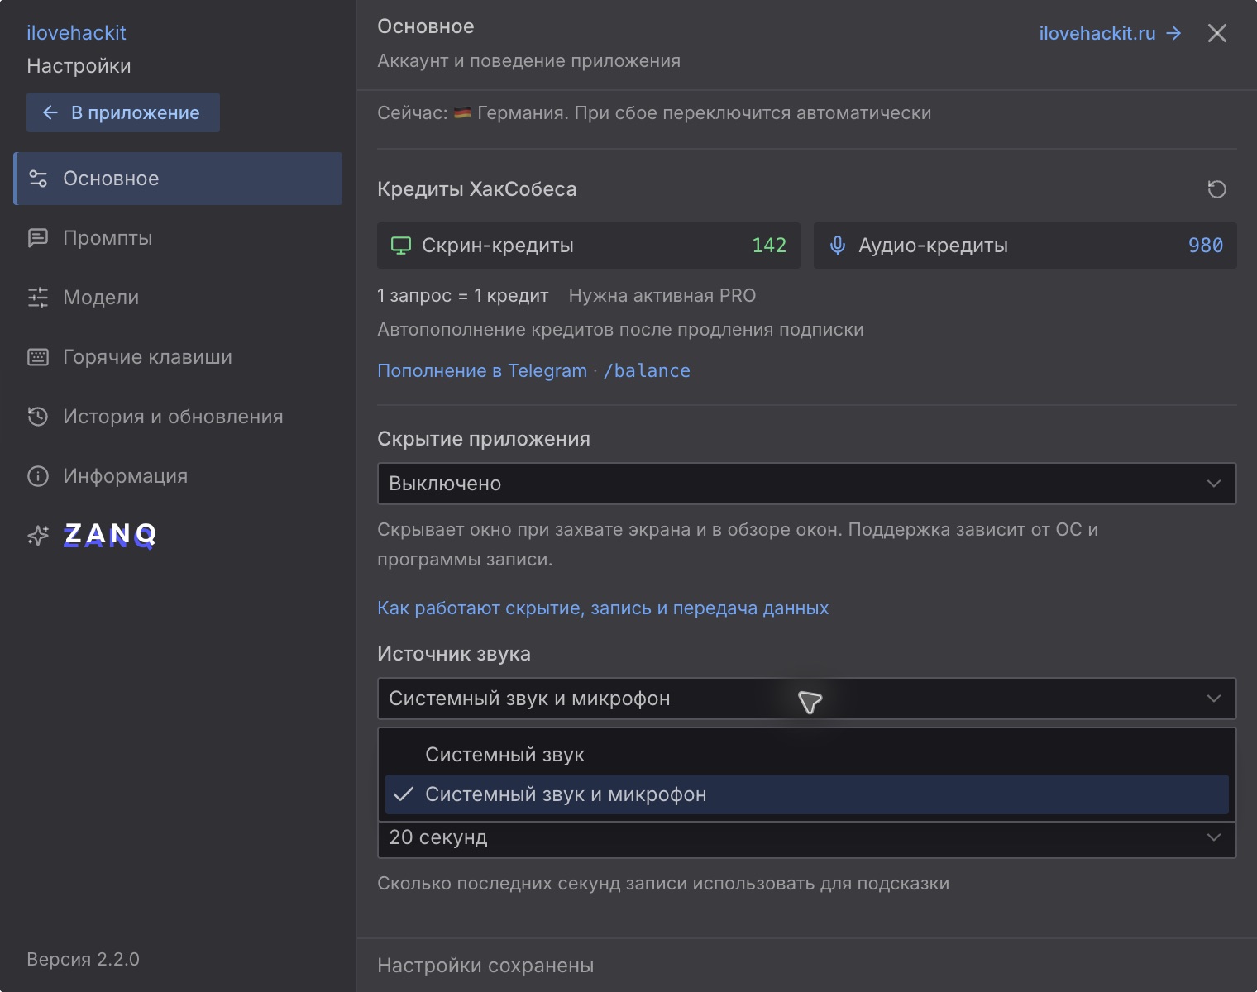Close the settings window with X

[1216, 33]
